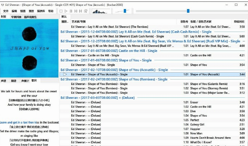
Task: Select track Shape of You - Single 3:54
Action: point(153,65)
